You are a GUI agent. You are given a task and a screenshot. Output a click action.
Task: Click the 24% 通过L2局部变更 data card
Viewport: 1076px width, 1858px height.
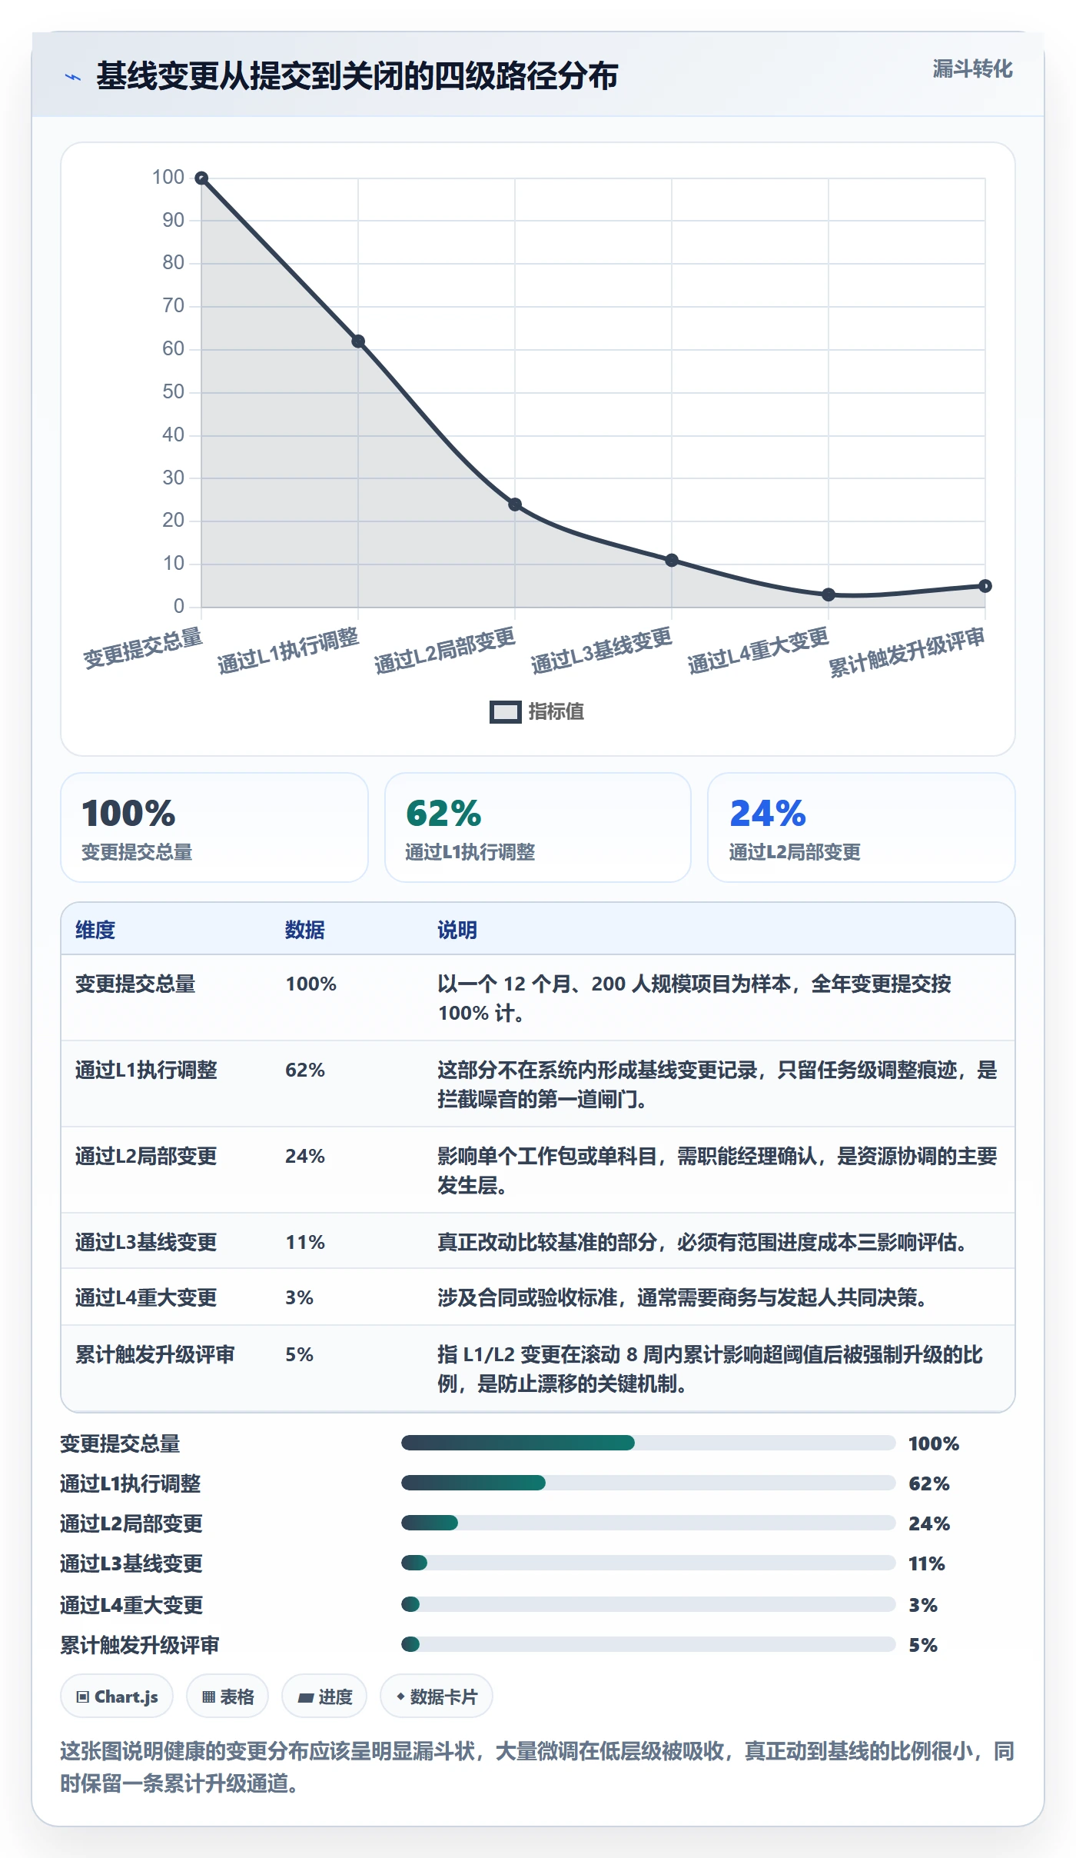[862, 827]
